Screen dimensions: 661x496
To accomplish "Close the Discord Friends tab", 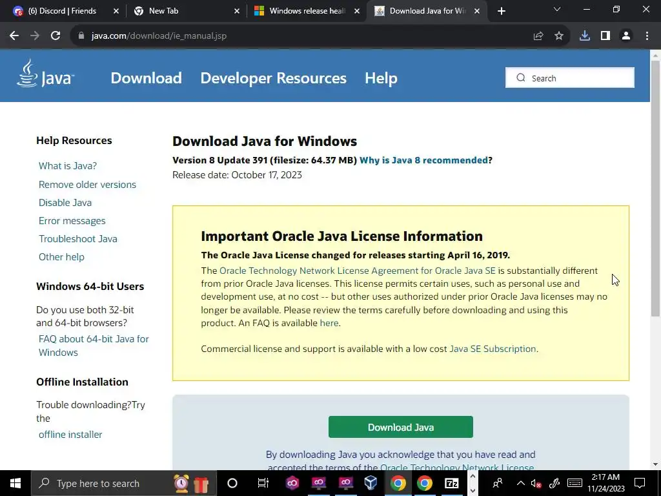I will pyautogui.click(x=116, y=11).
